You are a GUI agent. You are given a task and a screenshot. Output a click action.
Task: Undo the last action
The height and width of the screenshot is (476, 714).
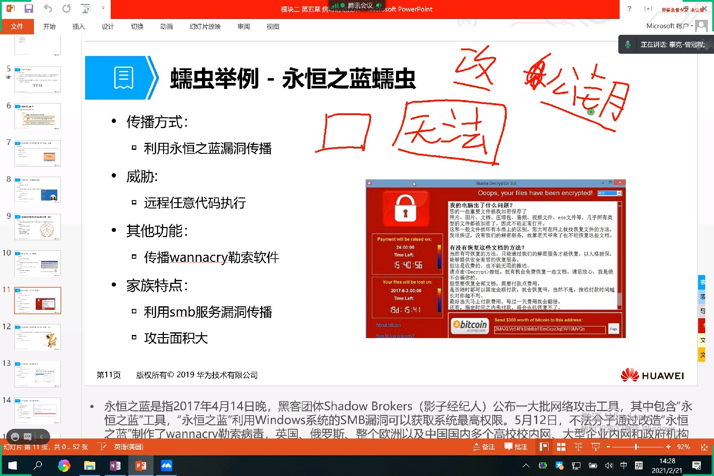click(x=48, y=9)
